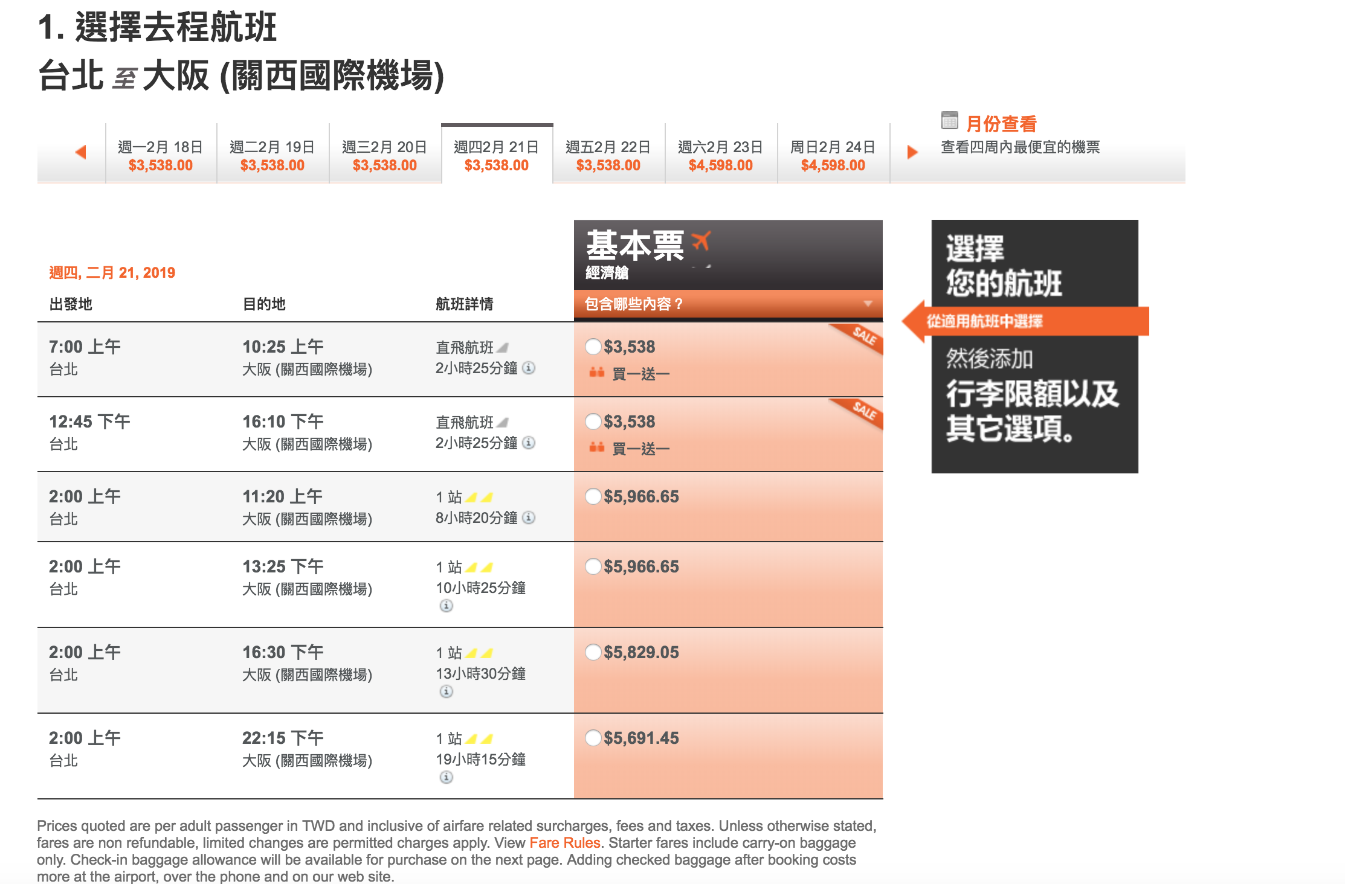Viewport: 1345px width, 884px height.
Task: Click the info icon under 13小時30分鐘
Action: [446, 691]
